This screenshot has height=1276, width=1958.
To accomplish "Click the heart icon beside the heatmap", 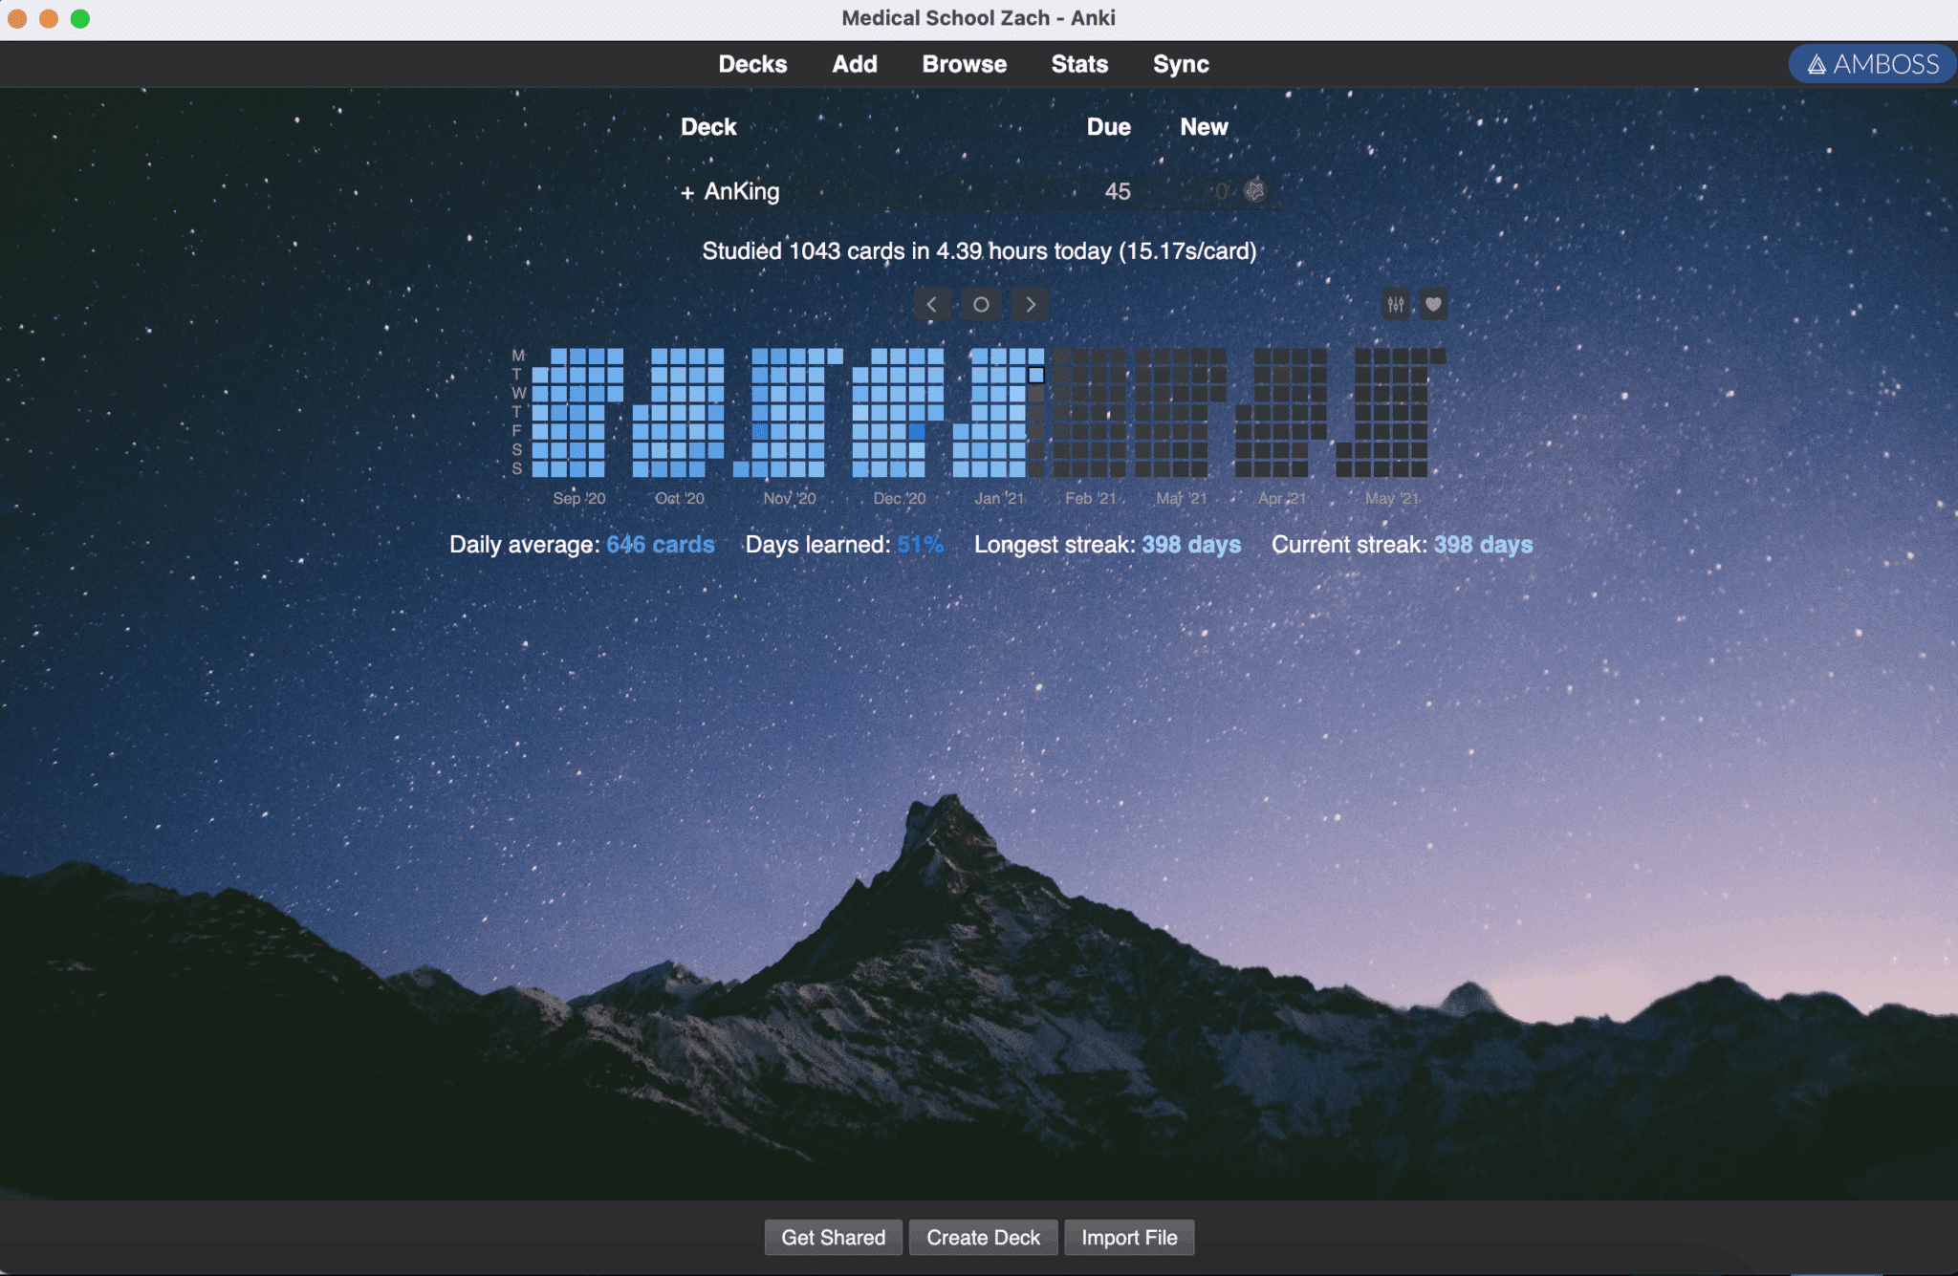I will (1433, 305).
